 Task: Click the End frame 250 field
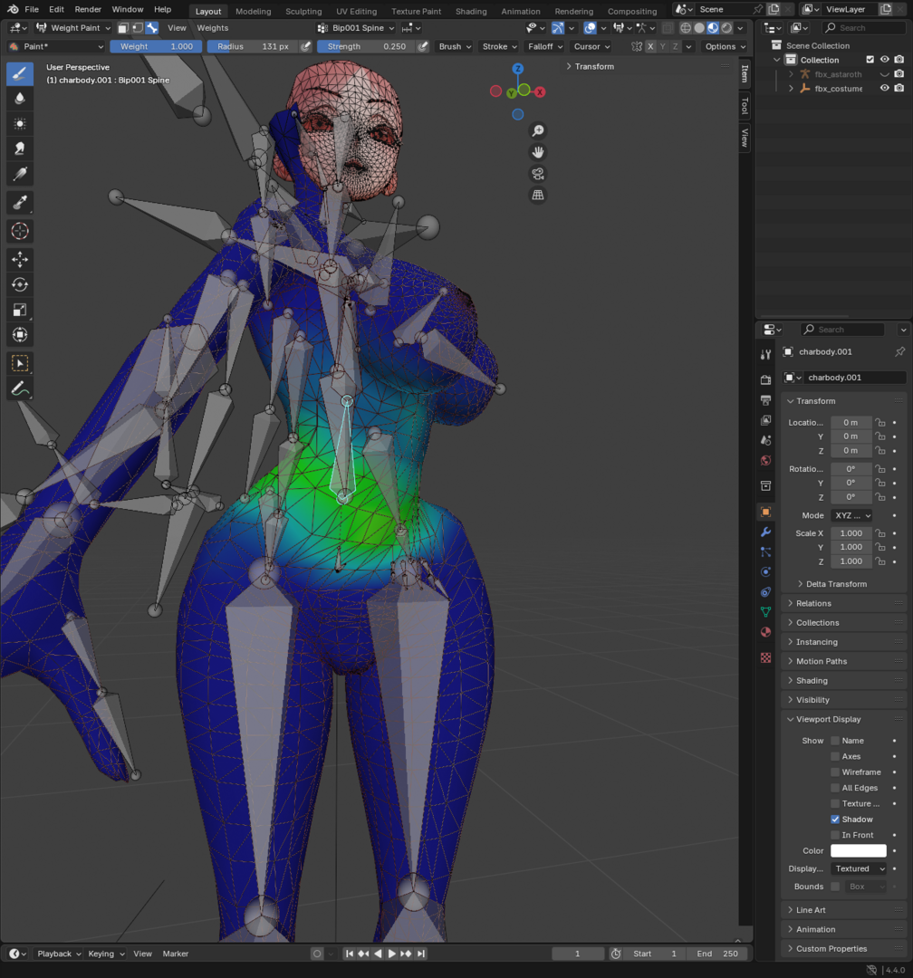pos(717,954)
